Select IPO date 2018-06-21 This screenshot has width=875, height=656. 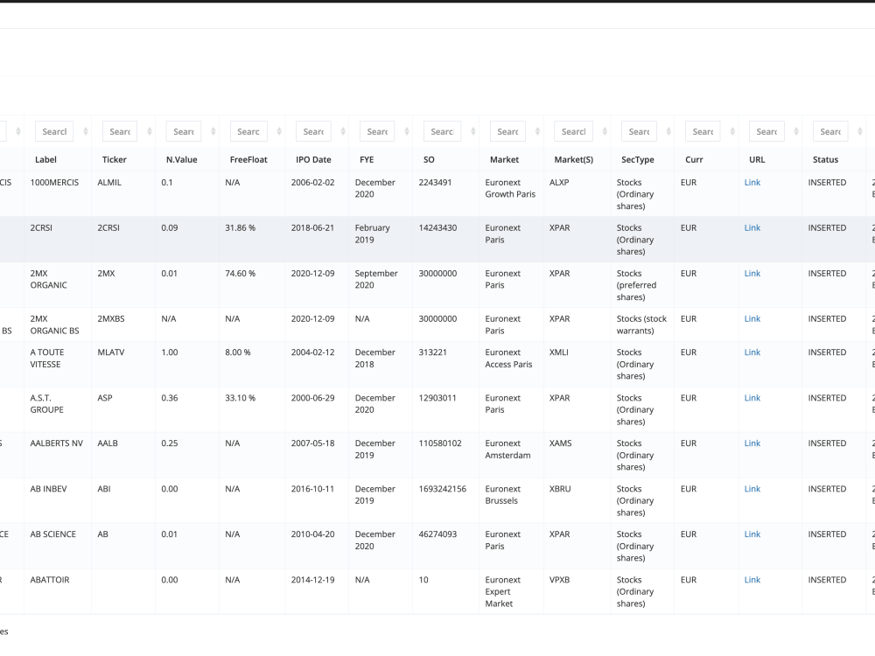click(x=317, y=240)
